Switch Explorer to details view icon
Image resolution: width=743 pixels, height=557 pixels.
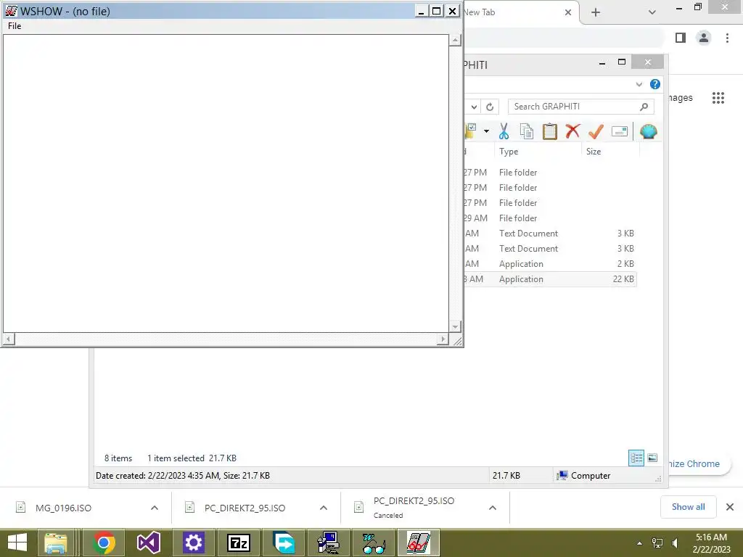point(636,458)
